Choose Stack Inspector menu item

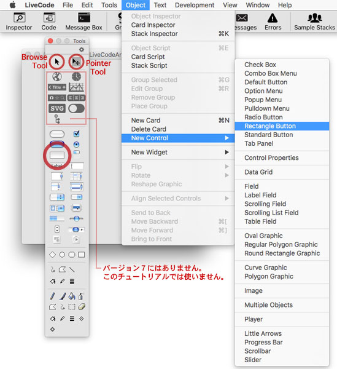[178, 34]
